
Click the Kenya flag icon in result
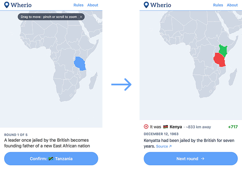(165, 127)
